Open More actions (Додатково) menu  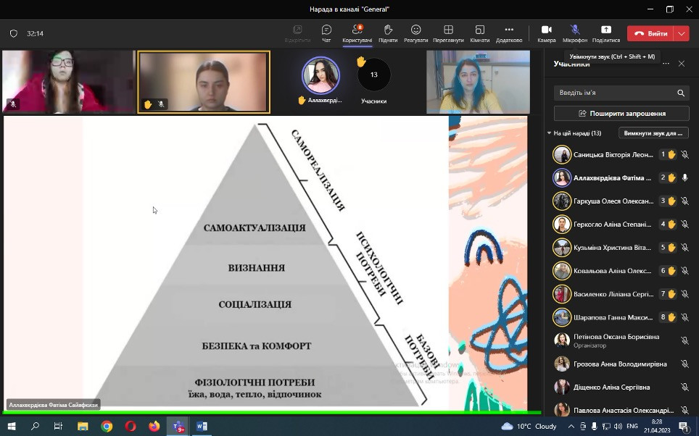tap(509, 33)
